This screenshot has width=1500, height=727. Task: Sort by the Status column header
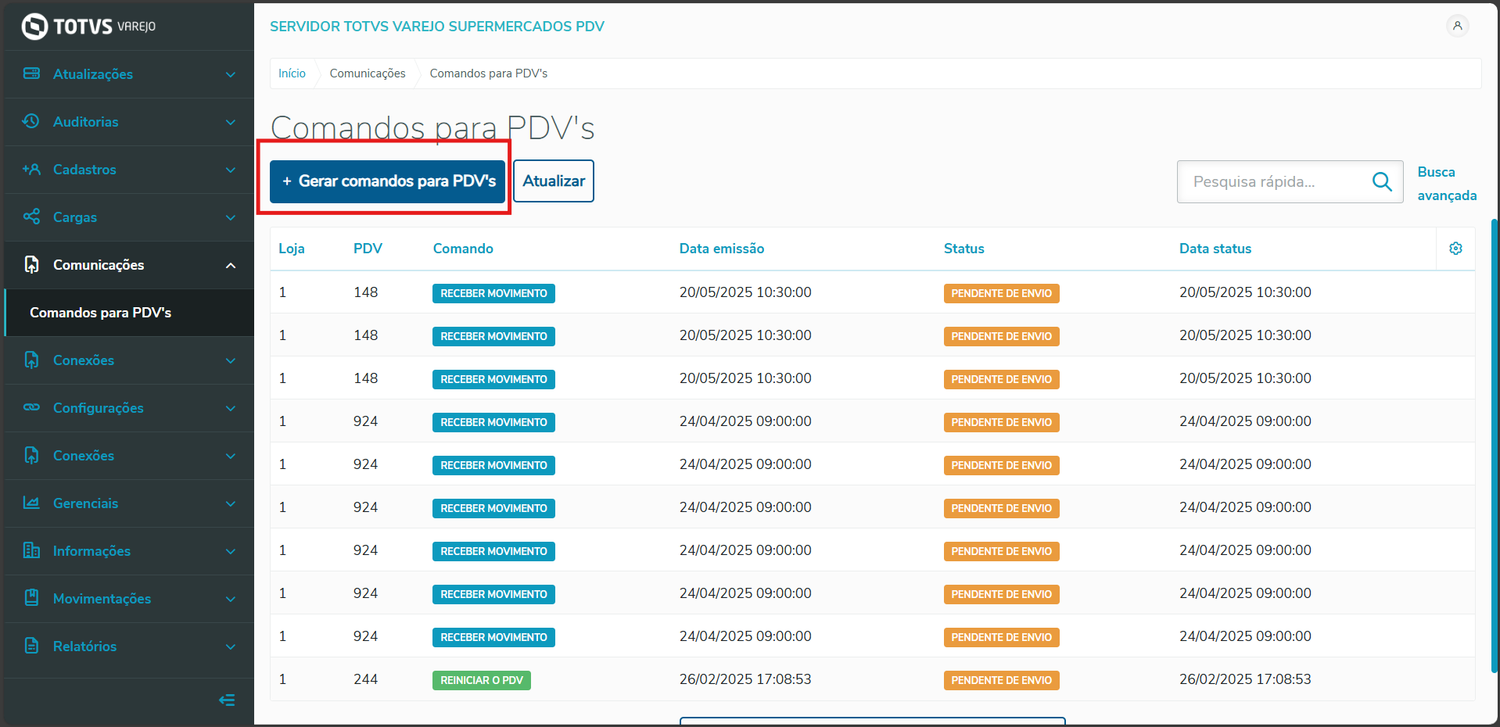[x=964, y=249]
